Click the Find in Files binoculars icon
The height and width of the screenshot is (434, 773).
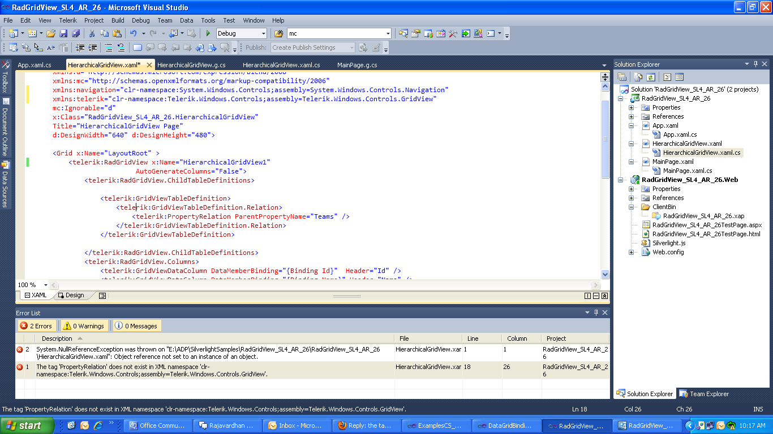278,34
